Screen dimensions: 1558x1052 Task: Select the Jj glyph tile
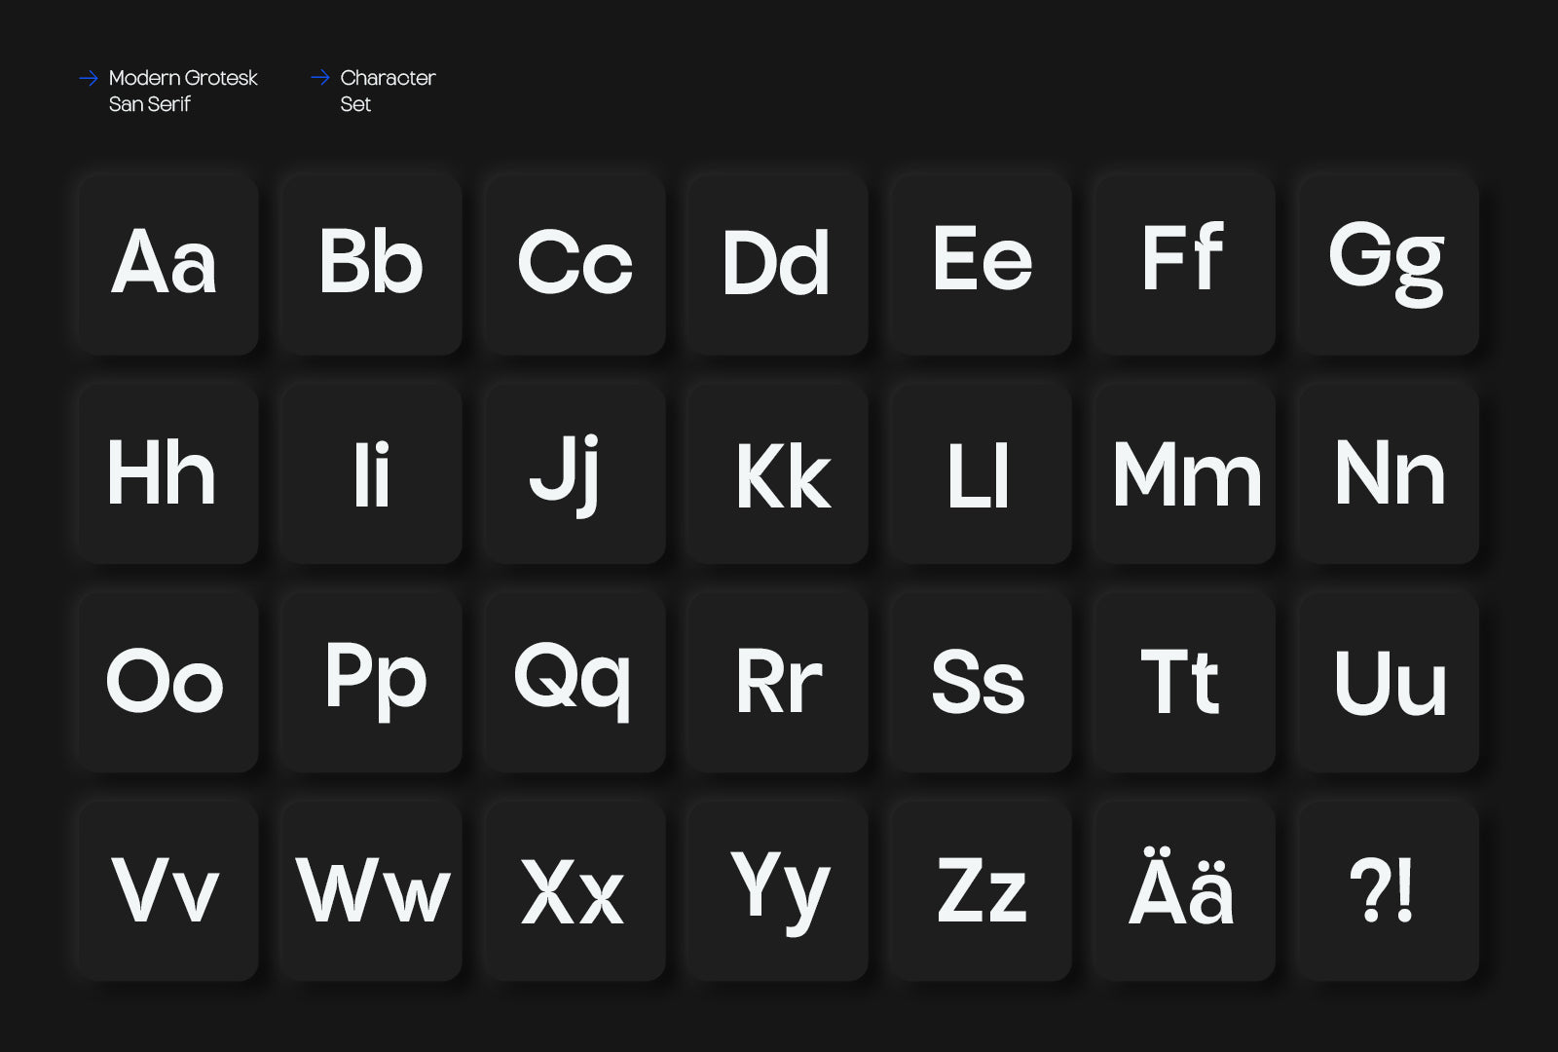coord(575,473)
